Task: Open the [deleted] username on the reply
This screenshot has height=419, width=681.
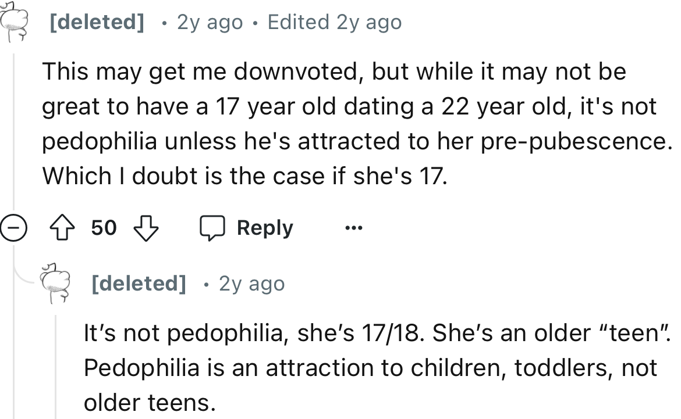Action: coord(139,283)
